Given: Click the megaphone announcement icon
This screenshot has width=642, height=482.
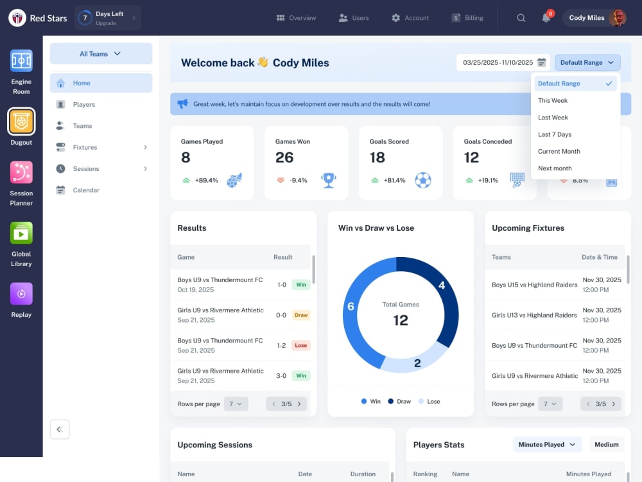Looking at the screenshot, I should (x=182, y=103).
